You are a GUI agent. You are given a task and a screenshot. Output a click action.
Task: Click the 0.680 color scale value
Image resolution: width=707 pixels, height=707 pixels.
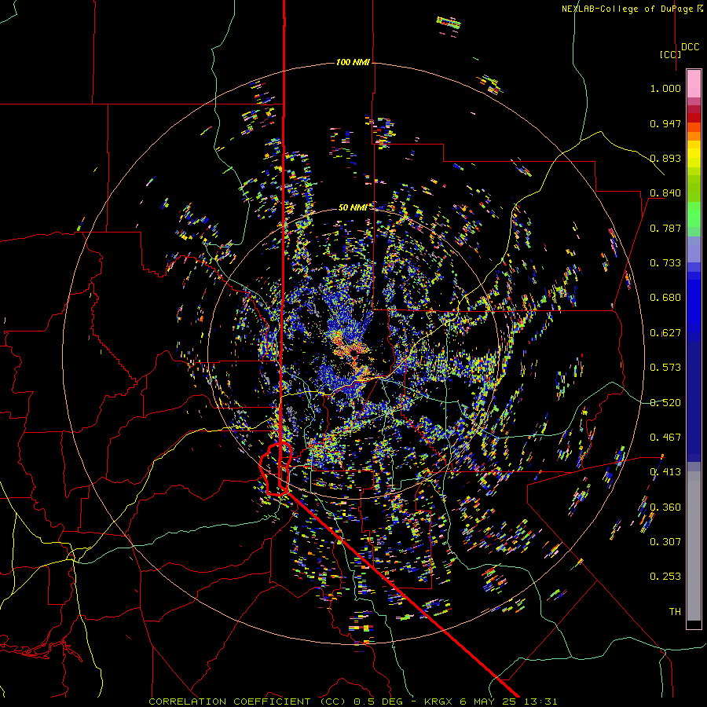(665, 298)
